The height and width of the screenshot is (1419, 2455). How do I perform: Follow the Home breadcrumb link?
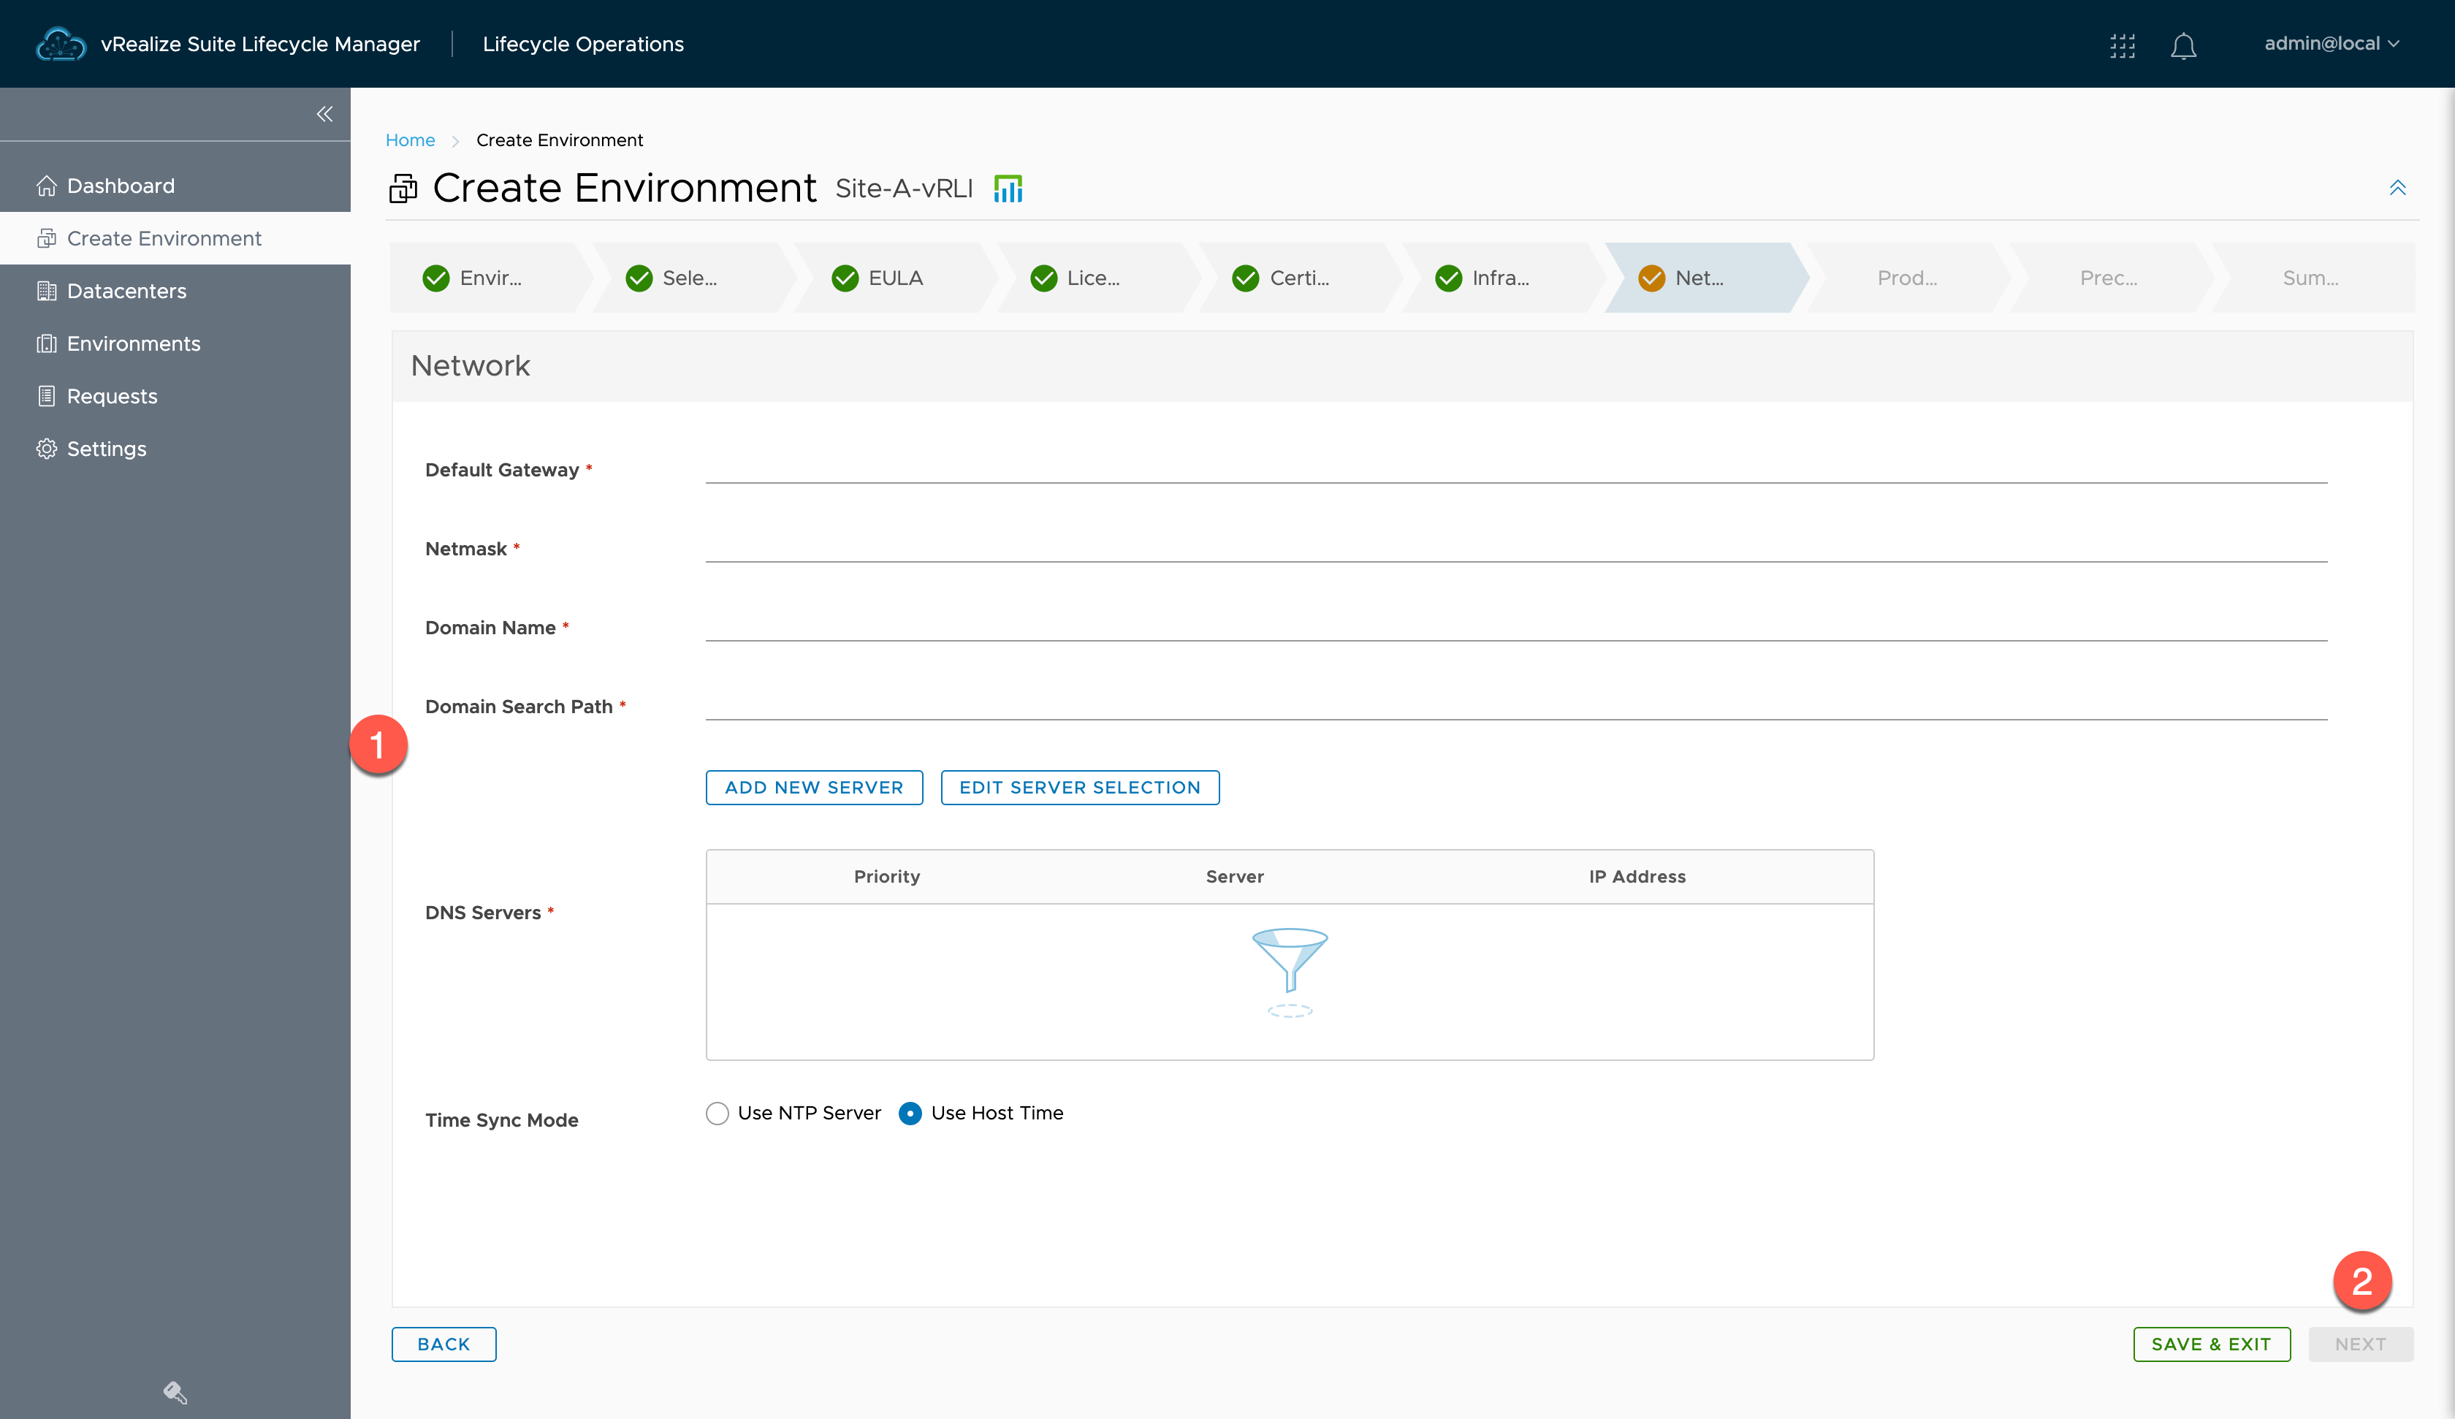(410, 140)
